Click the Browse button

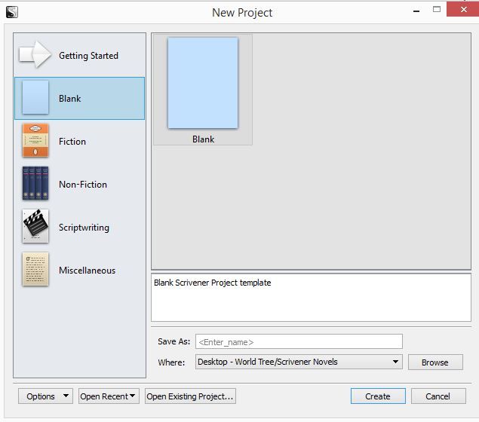coord(435,362)
